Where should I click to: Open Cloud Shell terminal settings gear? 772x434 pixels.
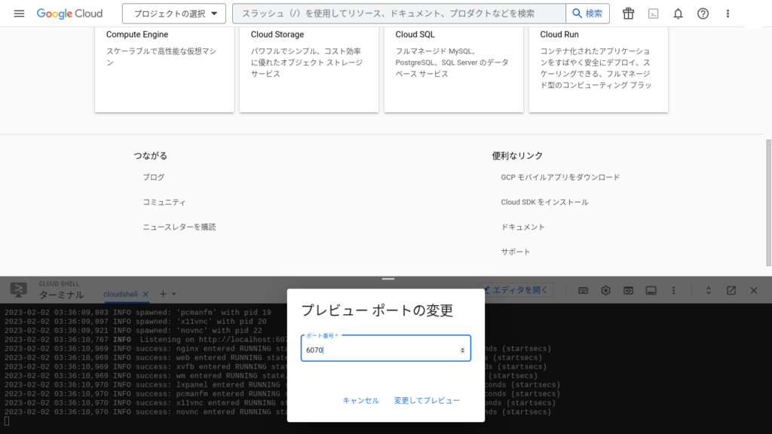pos(605,291)
